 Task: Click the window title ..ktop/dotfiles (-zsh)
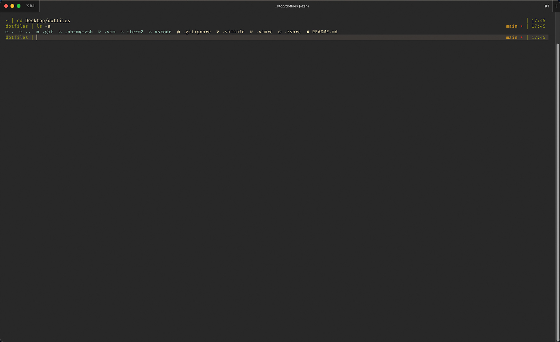(292, 6)
